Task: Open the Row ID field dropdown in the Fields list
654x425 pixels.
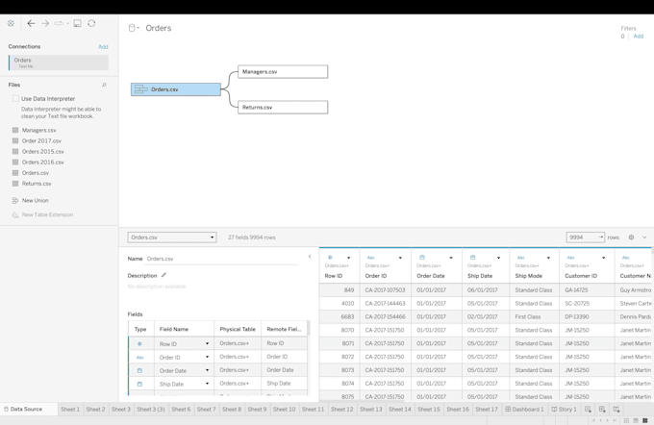Action: tap(207, 343)
